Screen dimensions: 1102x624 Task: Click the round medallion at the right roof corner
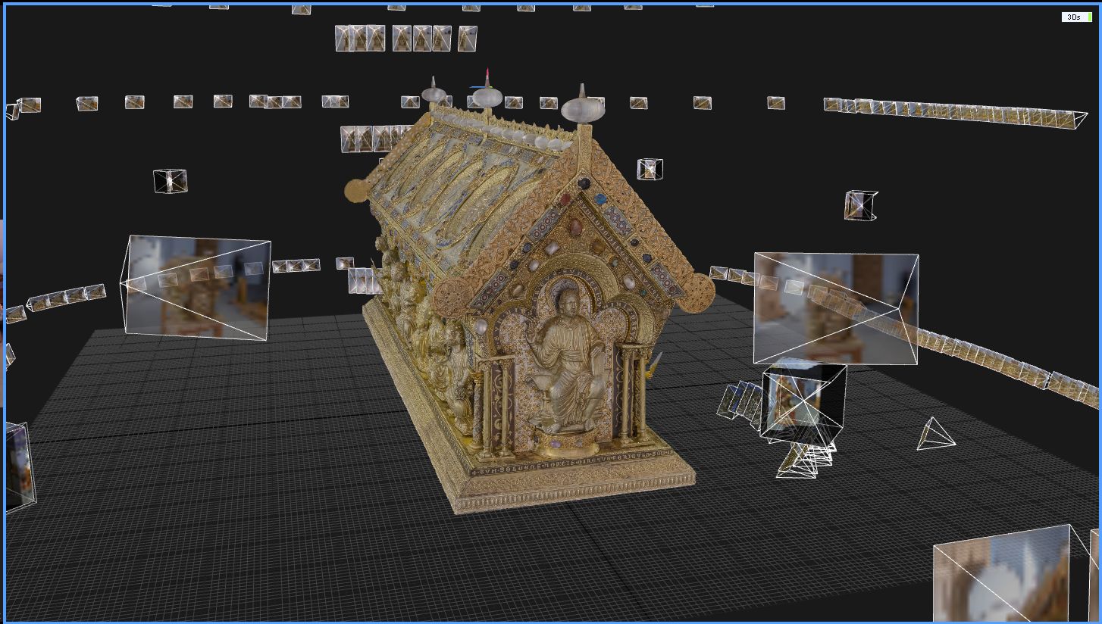[x=695, y=292]
